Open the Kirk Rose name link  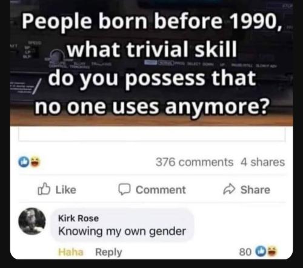[x=78, y=218]
